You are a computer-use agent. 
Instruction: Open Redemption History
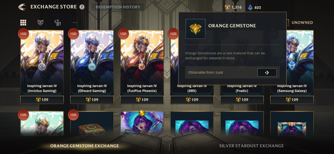click(118, 7)
